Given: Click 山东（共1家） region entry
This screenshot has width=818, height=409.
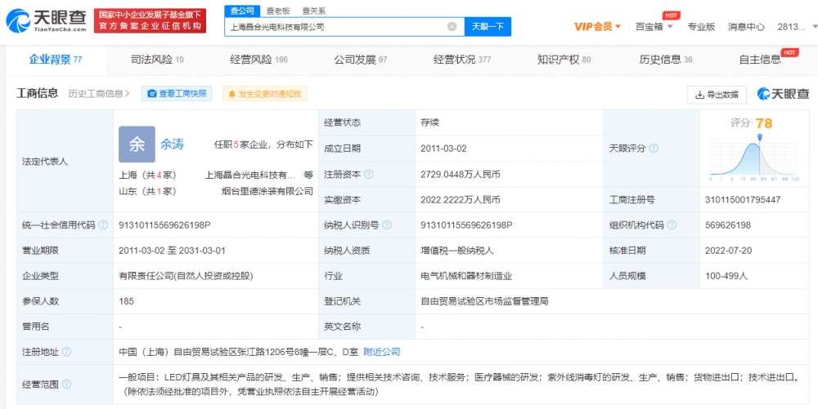Looking at the screenshot, I should coord(147,191).
